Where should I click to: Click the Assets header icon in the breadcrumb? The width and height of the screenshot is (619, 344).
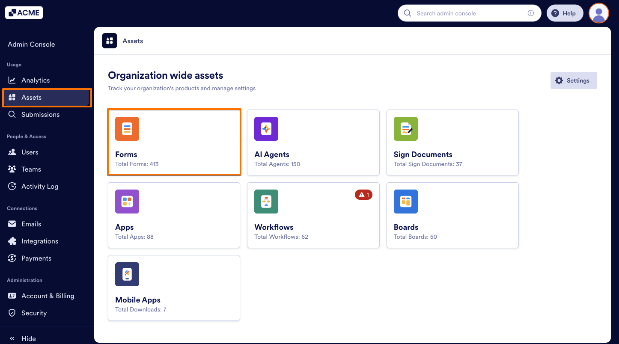(x=110, y=41)
